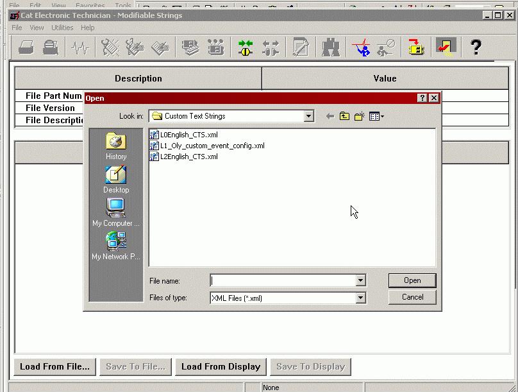
Task: Open the File menu
Action: pyautogui.click(x=17, y=28)
